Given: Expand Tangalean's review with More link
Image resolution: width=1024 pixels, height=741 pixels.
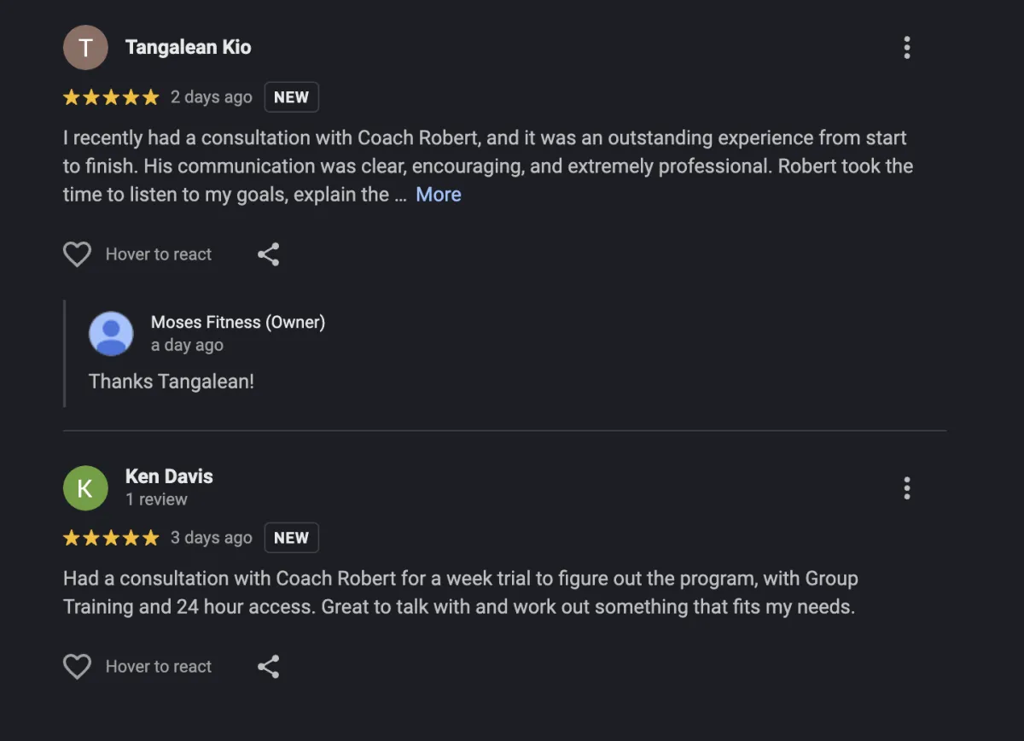Looking at the screenshot, I should (438, 195).
